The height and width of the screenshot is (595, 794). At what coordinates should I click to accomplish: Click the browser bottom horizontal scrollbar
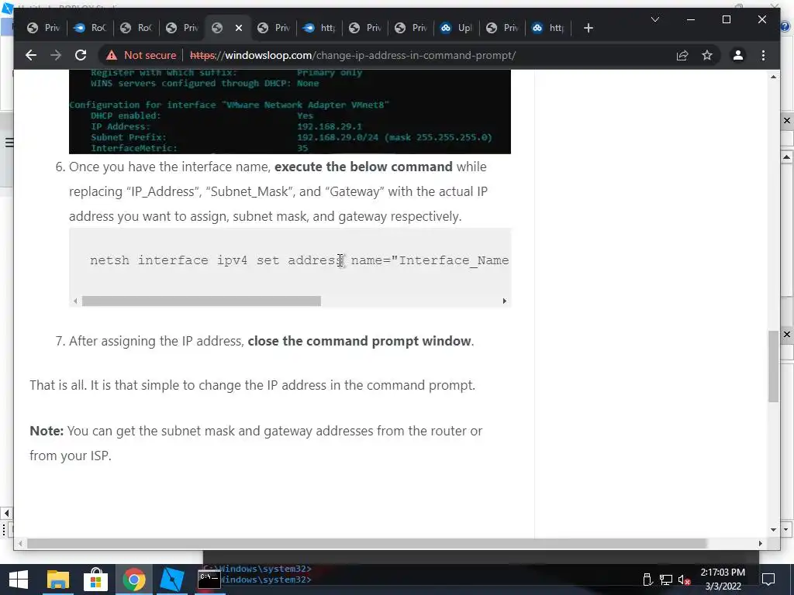click(367, 543)
